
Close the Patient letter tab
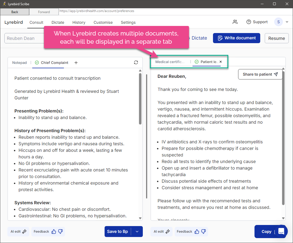(221, 62)
